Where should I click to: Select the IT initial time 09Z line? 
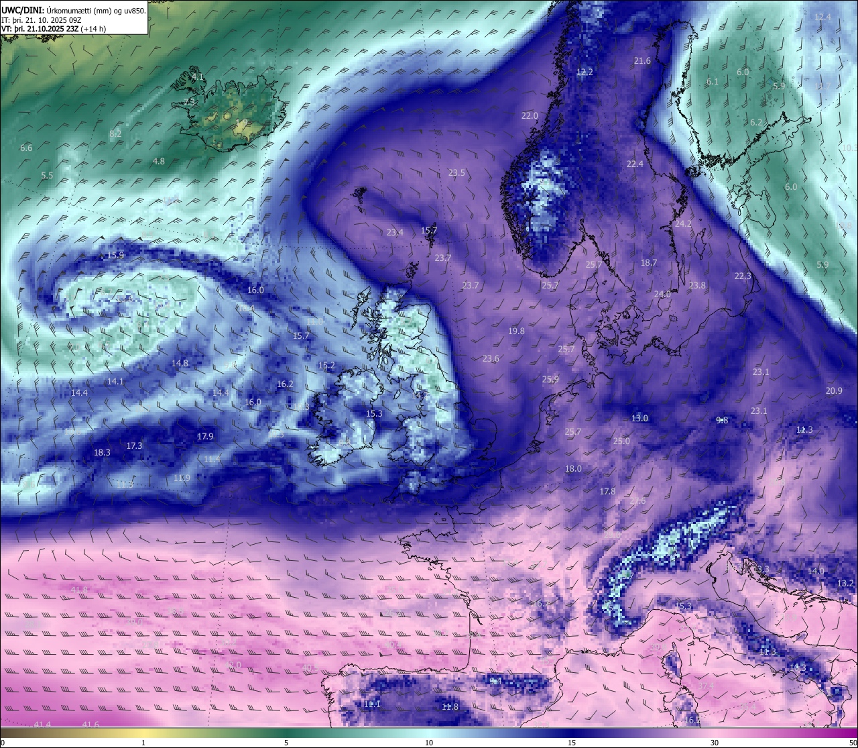[42, 20]
